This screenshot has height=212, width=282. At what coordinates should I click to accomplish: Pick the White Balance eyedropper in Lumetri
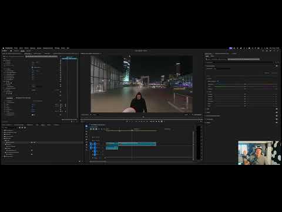click(x=218, y=81)
